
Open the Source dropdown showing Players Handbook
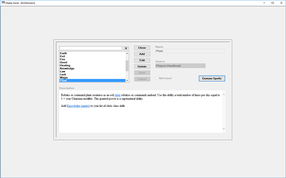180,66
